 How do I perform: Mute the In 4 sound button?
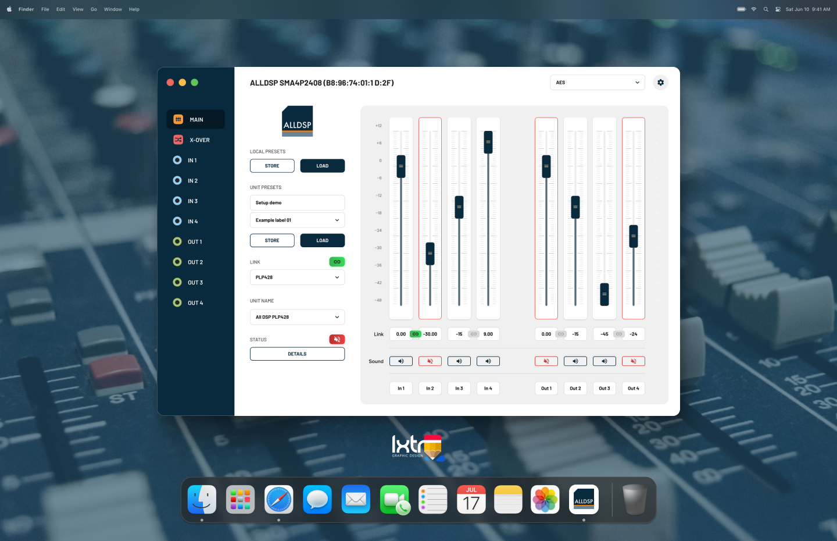coord(488,361)
